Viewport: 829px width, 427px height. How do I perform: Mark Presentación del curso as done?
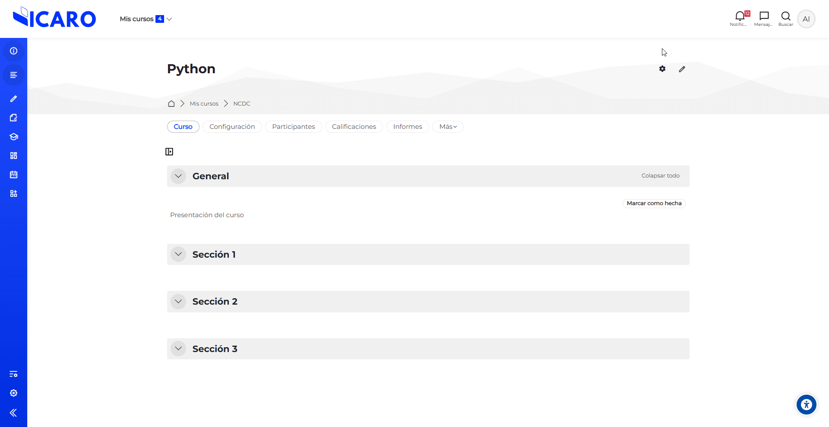(x=654, y=203)
